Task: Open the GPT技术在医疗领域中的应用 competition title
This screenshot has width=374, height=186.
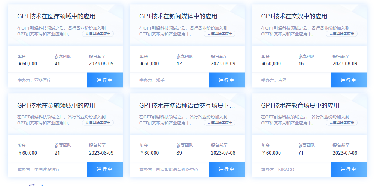Action: tap(56, 16)
